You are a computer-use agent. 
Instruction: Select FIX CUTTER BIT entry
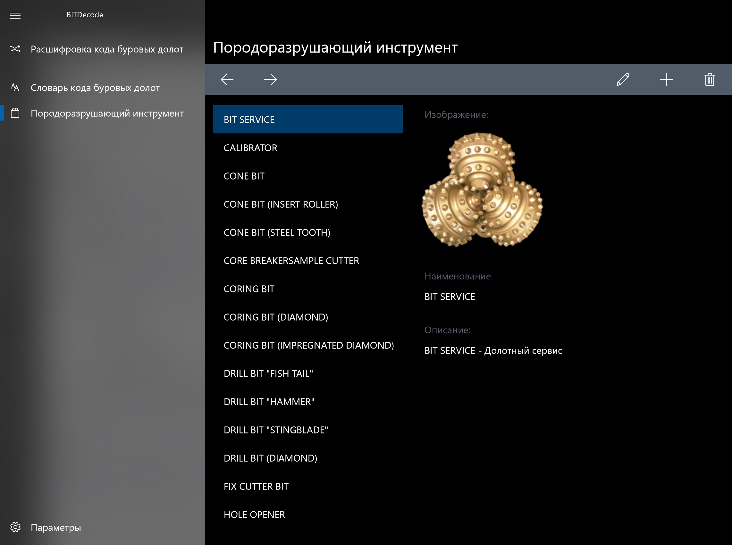256,486
